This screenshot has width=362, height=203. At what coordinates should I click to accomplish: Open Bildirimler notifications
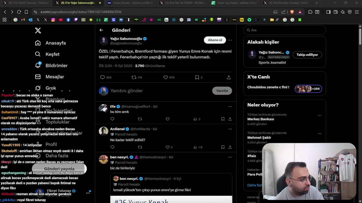coord(51,65)
